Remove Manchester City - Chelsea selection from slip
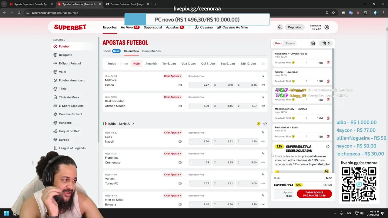 coord(328,118)
